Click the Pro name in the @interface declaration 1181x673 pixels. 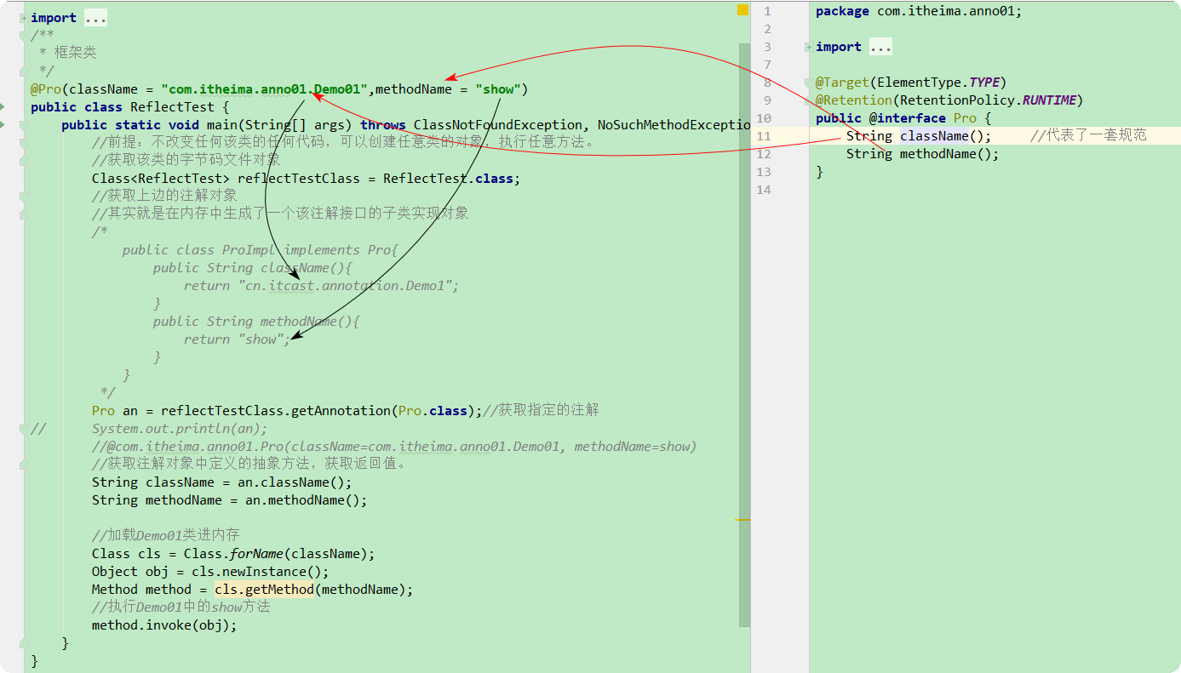click(965, 118)
